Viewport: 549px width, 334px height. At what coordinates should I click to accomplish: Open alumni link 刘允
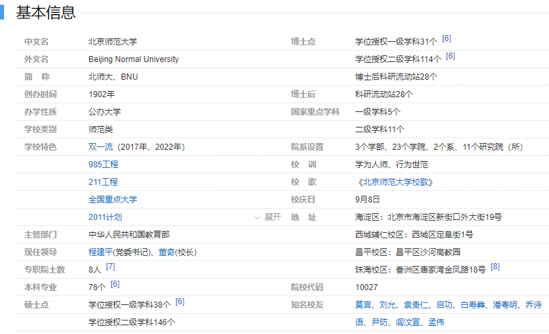tap(388, 305)
